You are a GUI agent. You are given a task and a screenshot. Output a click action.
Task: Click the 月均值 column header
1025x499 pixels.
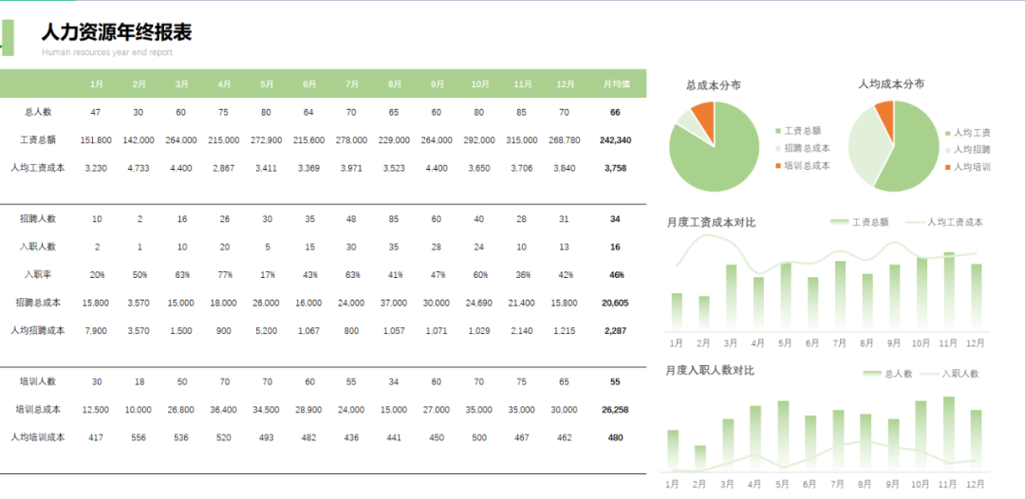pos(616,84)
